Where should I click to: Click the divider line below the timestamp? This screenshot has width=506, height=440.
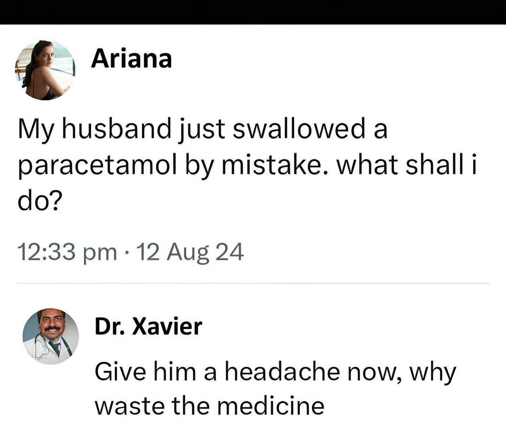[253, 283]
